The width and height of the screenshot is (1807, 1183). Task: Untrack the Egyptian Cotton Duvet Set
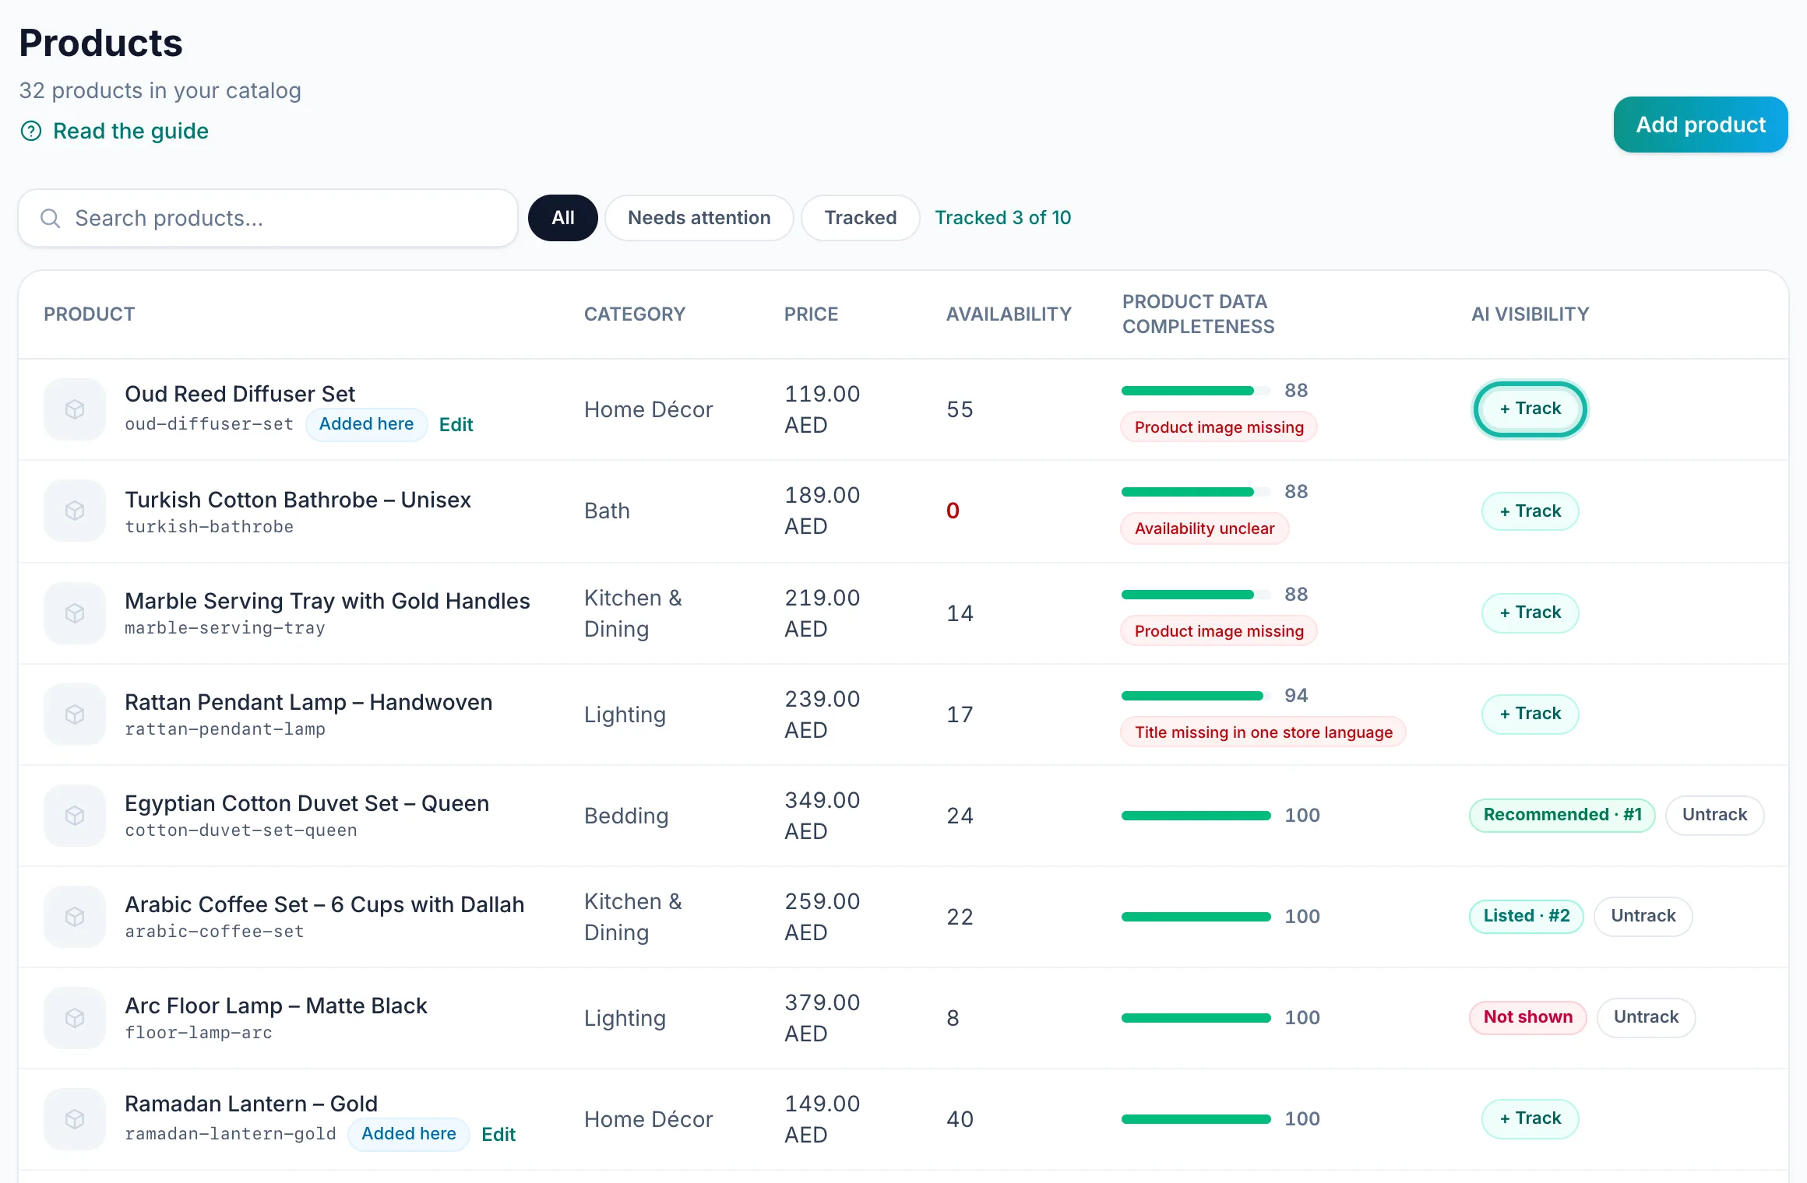[x=1714, y=815]
